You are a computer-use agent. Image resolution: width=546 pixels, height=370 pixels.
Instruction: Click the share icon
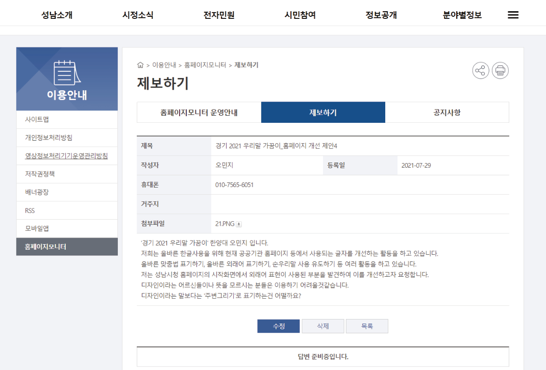(480, 70)
